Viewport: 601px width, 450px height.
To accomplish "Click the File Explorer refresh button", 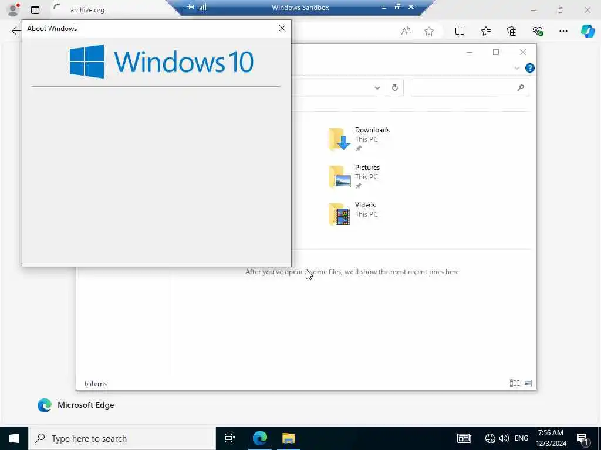I will pyautogui.click(x=395, y=88).
